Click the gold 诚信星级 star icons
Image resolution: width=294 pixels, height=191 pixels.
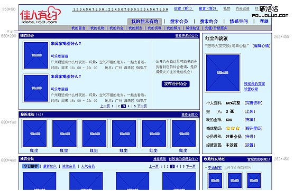coord(233,128)
